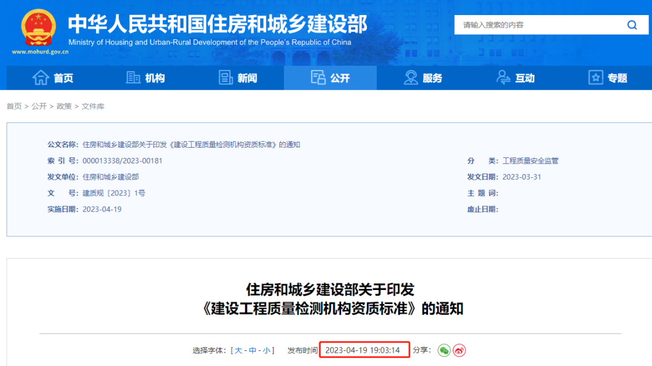Select the person icon next to 服务

(411, 77)
